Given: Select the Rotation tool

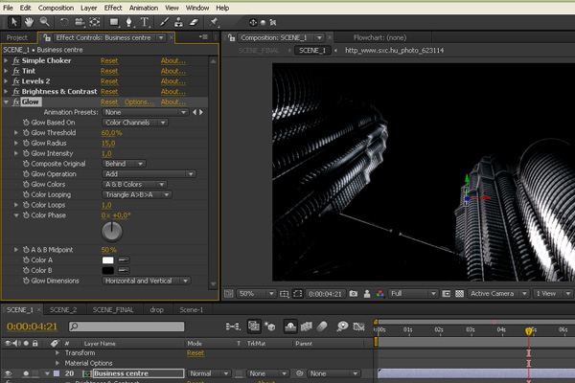Looking at the screenshot, I should click(64, 22).
